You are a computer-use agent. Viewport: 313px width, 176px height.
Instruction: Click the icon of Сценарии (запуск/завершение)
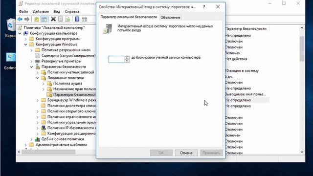click(x=38, y=55)
